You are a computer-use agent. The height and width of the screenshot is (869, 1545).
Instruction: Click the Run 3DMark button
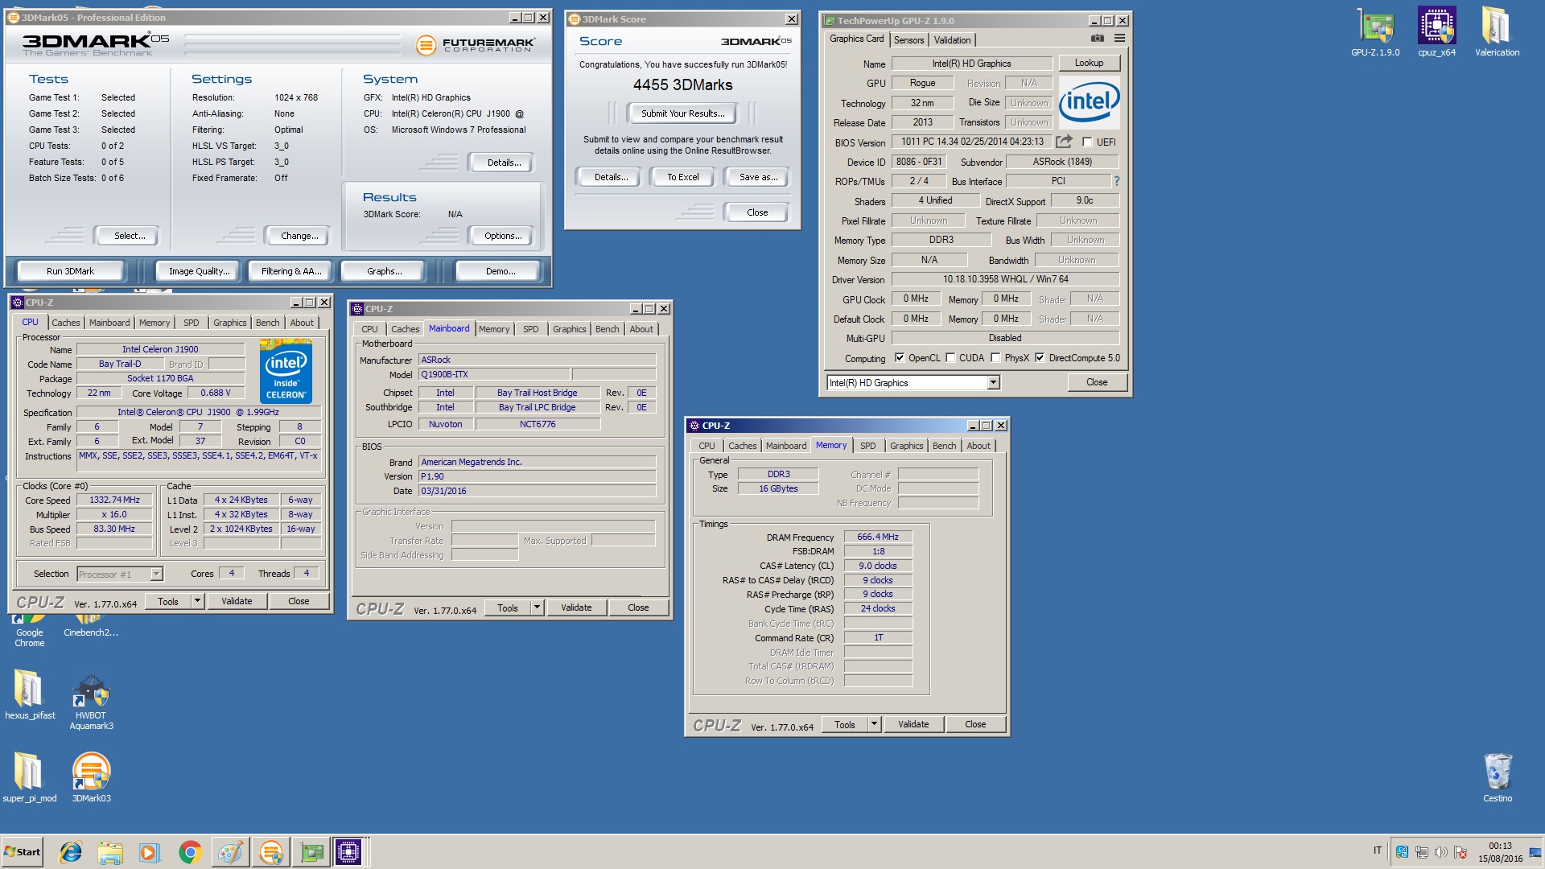tap(70, 271)
